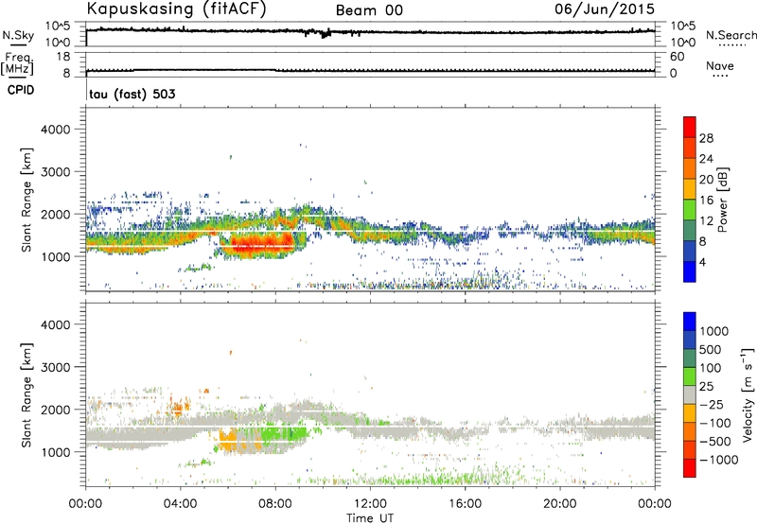This screenshot has width=757, height=524.
Task: Click the '16' tick on the power colorbar
Action: point(706,201)
